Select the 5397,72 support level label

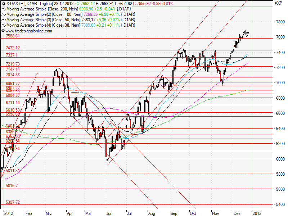coord(13,202)
